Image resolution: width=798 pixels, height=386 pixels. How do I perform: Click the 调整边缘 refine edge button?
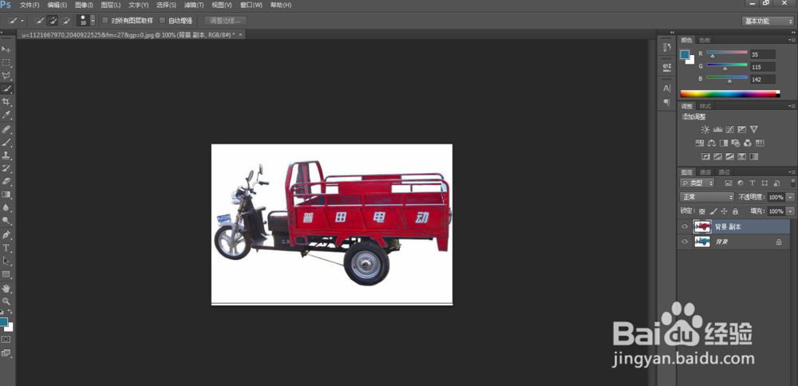(x=225, y=21)
